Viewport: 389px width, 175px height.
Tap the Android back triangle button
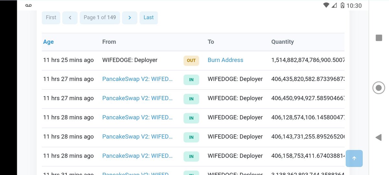point(378,137)
